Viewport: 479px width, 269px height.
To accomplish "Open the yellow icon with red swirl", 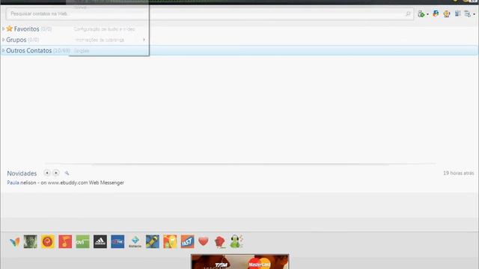I will [48, 241].
